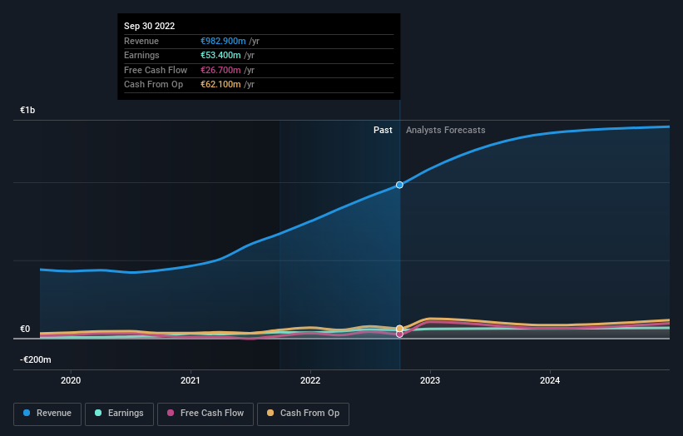Click the 2020 x-axis label
This screenshot has height=436, width=683.
[71, 380]
